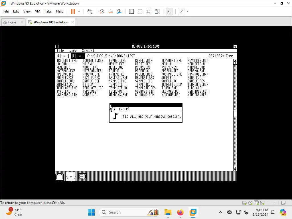Screen dimensions: 292x219
Task: Click Cancel in end session dialog
Action: [x=124, y=109]
